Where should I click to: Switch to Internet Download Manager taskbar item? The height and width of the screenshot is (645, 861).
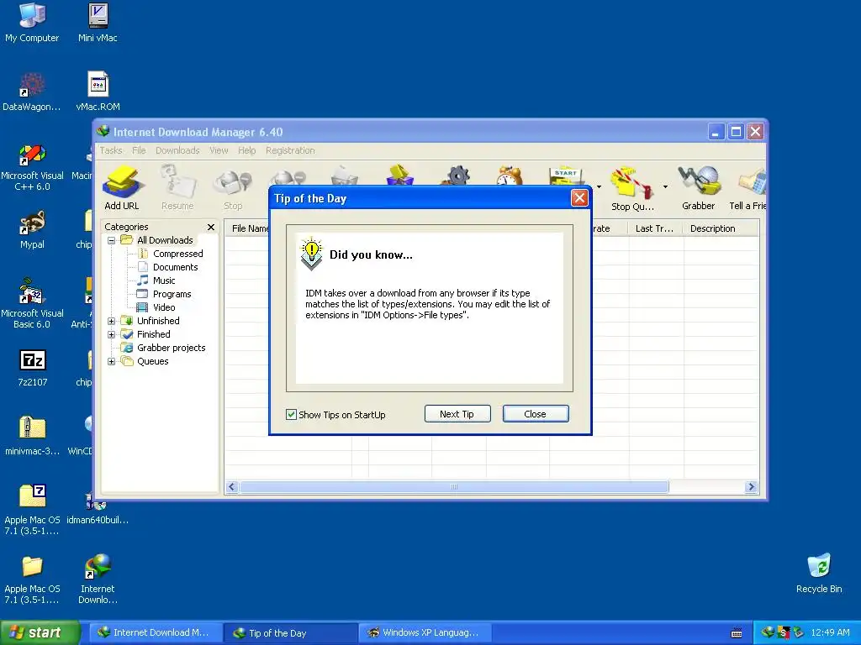[156, 632]
